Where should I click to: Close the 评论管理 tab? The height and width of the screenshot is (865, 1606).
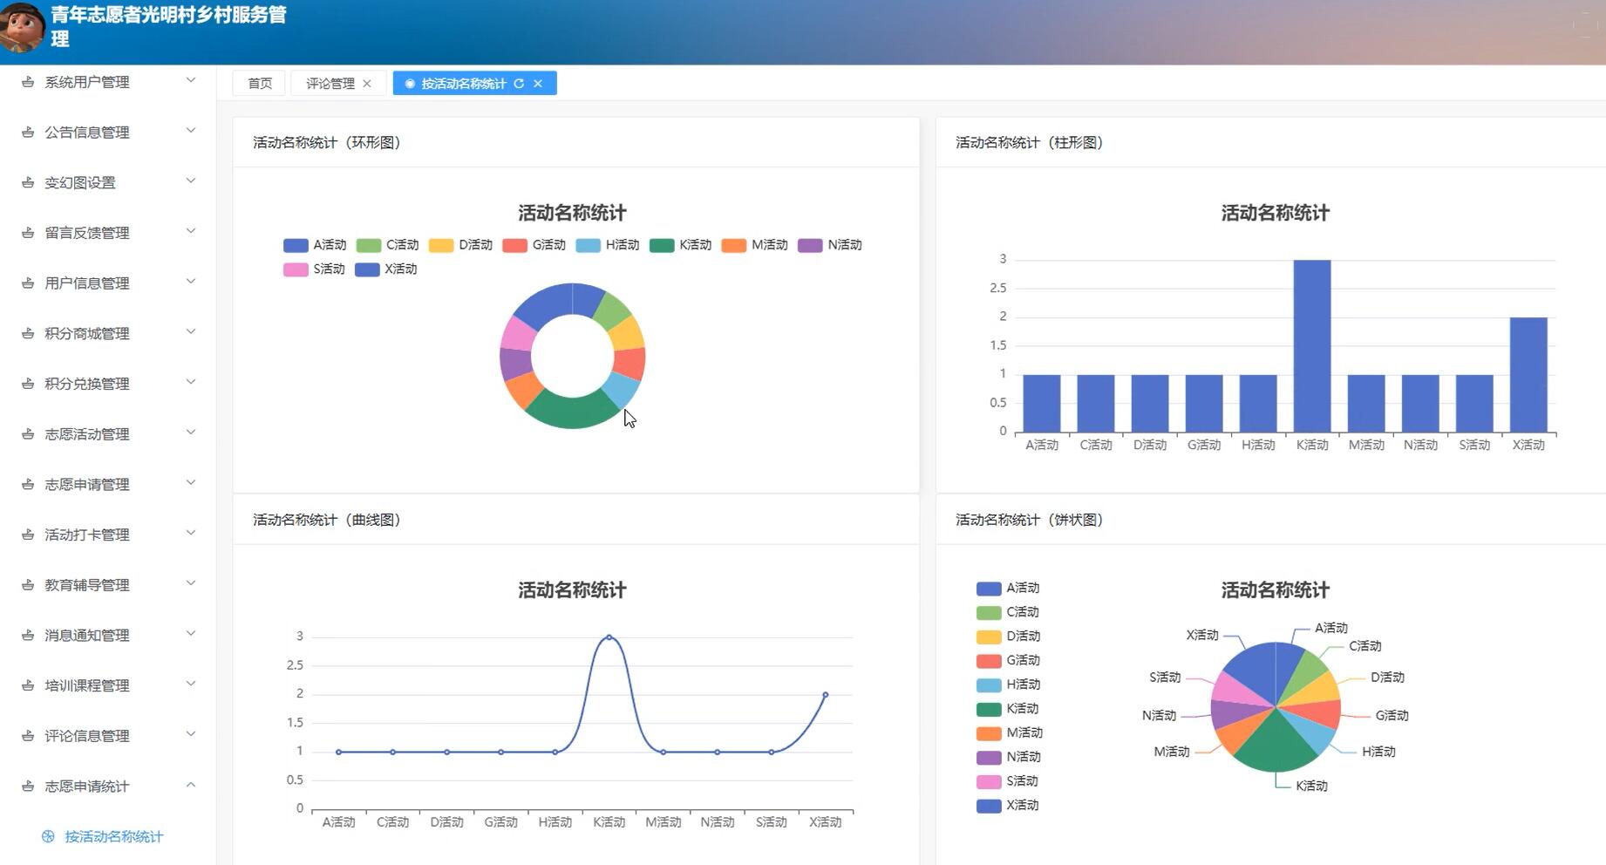tap(367, 84)
